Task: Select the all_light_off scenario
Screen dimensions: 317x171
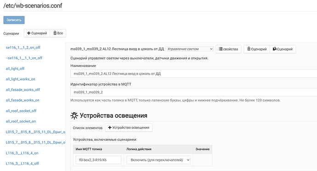Action: click(x=15, y=69)
